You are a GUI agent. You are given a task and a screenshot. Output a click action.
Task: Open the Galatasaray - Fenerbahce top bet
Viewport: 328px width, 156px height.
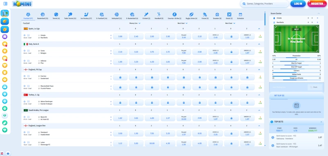296,137
